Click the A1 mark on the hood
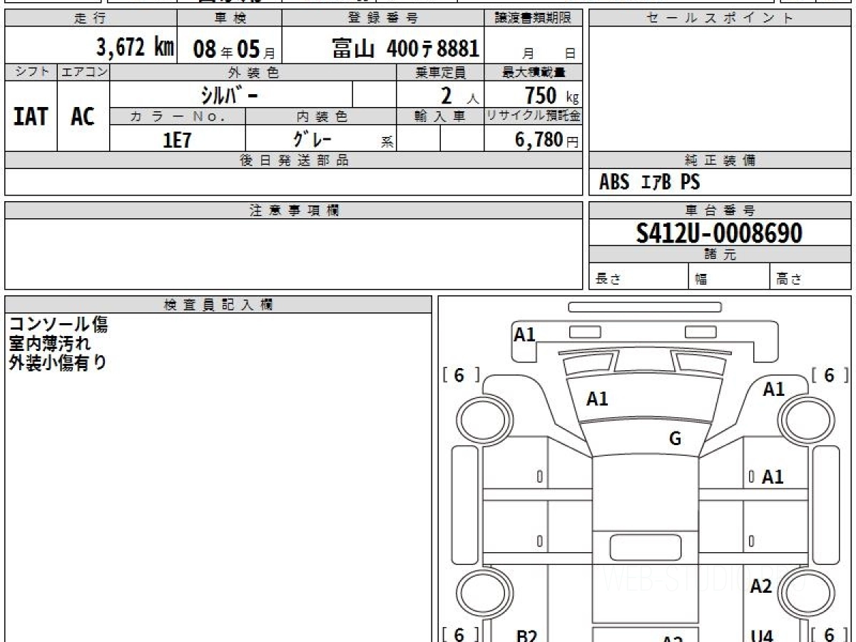The width and height of the screenshot is (856, 642). pyautogui.click(x=597, y=399)
